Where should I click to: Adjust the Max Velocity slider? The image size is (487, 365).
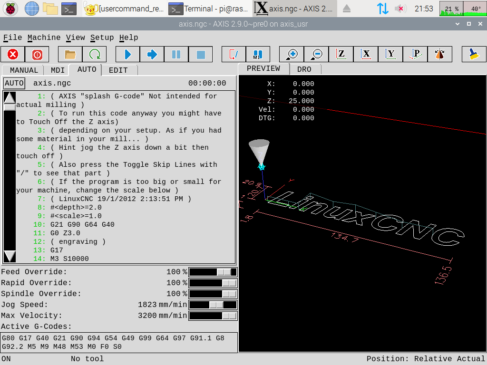point(213,316)
